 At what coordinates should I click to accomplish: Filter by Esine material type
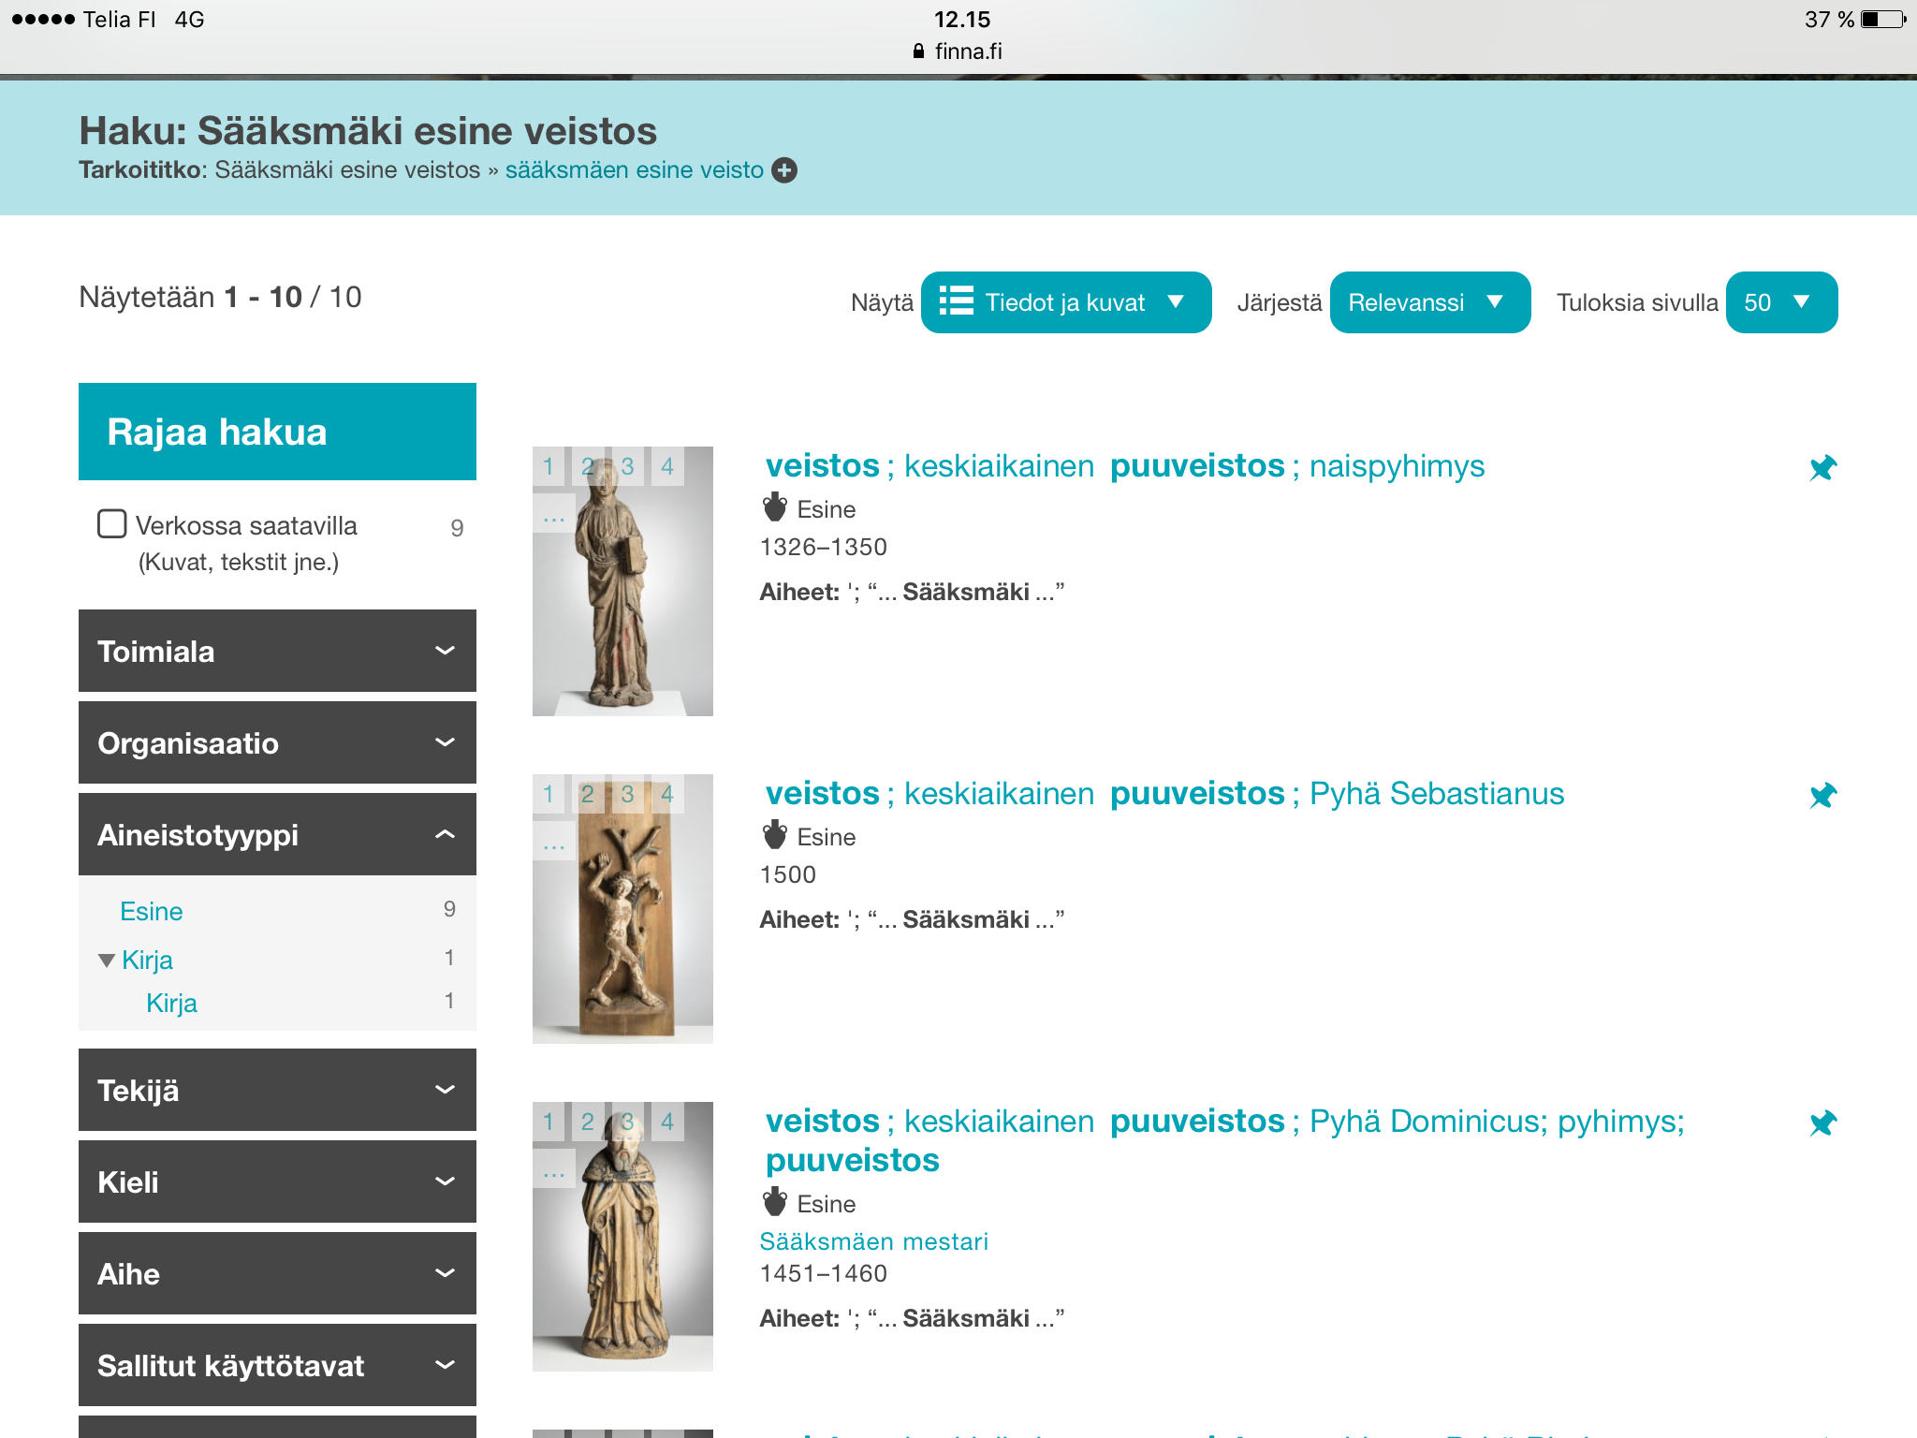(152, 911)
